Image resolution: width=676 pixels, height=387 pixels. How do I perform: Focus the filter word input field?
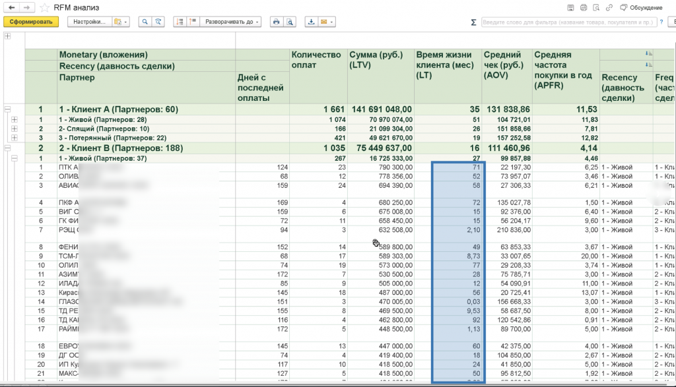pos(568,22)
